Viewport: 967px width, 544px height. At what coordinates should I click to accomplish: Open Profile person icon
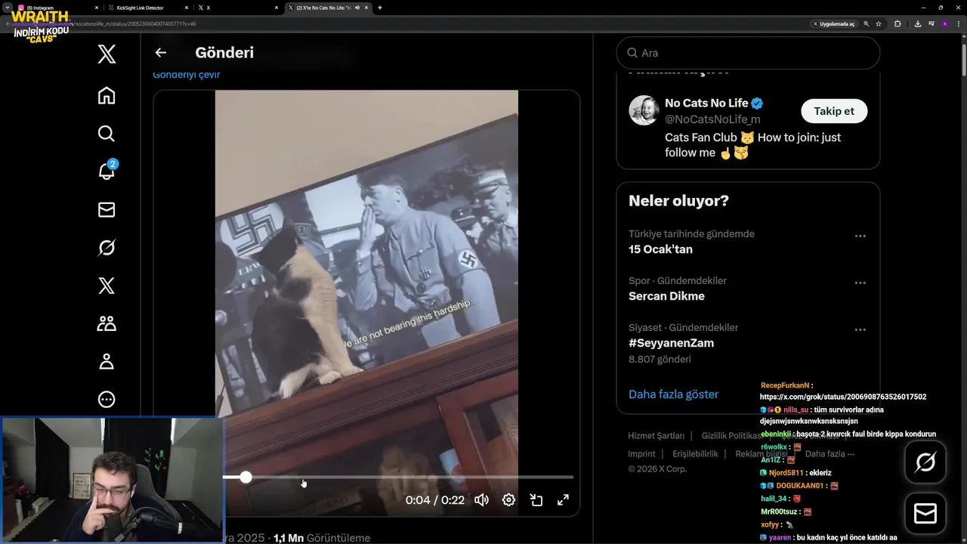click(107, 362)
